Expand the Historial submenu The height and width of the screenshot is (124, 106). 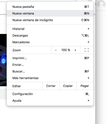pos(50,29)
